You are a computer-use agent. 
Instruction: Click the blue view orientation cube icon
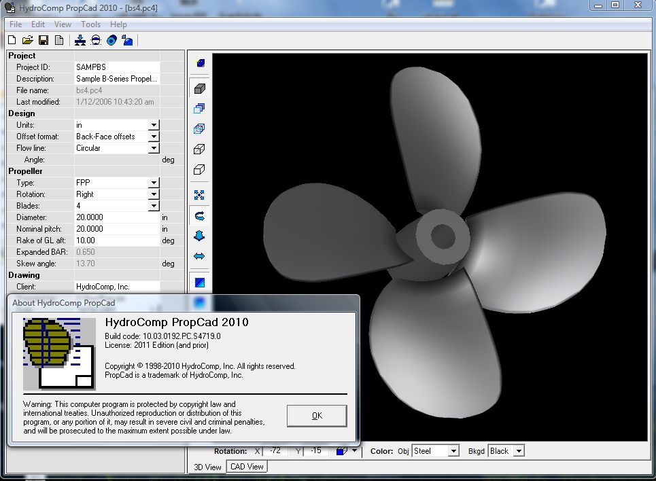click(342, 451)
